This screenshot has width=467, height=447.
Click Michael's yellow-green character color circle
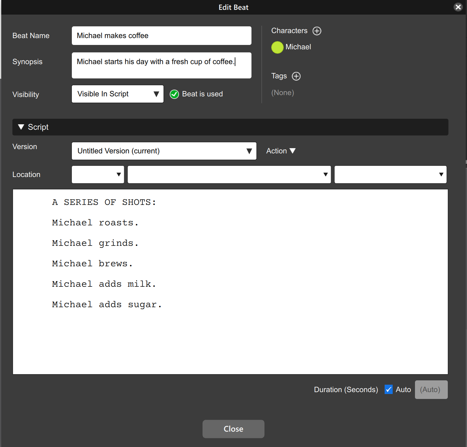pyautogui.click(x=277, y=47)
